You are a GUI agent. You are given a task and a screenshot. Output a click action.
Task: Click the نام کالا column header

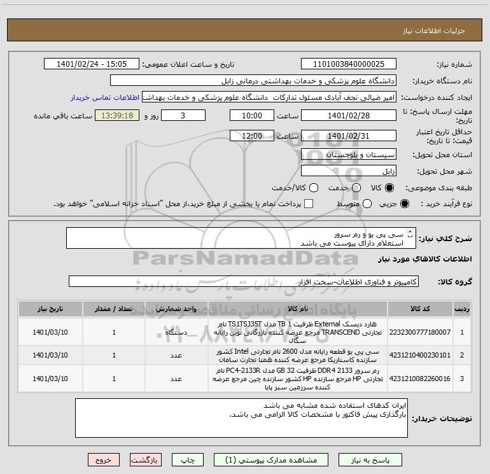[298, 309]
